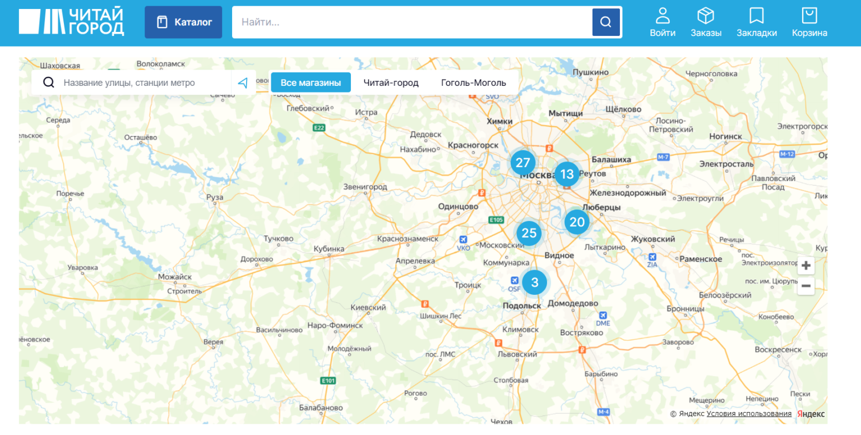The image size is (861, 435).
Task: Click the Можайск town label
Action: click(x=175, y=277)
